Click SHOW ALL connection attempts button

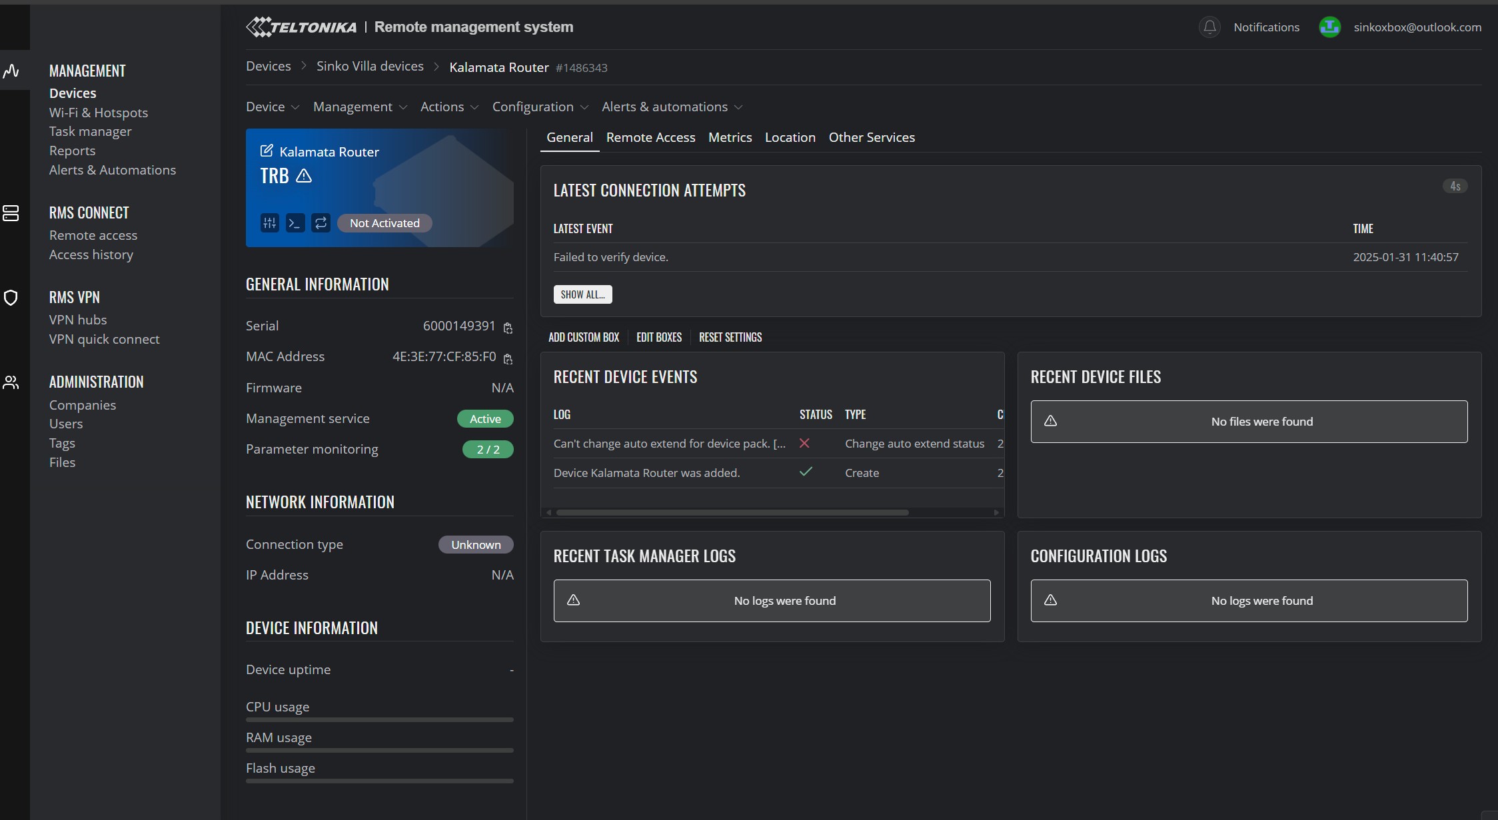coord(582,294)
